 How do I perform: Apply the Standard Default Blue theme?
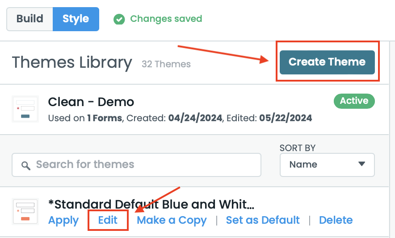point(63,220)
